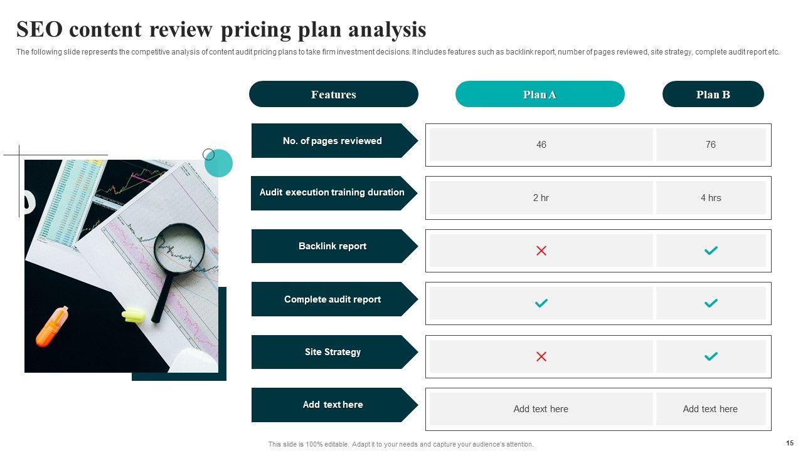The height and width of the screenshot is (451, 803).
Task: Click the dark Add text here arrow label
Action: click(x=332, y=405)
